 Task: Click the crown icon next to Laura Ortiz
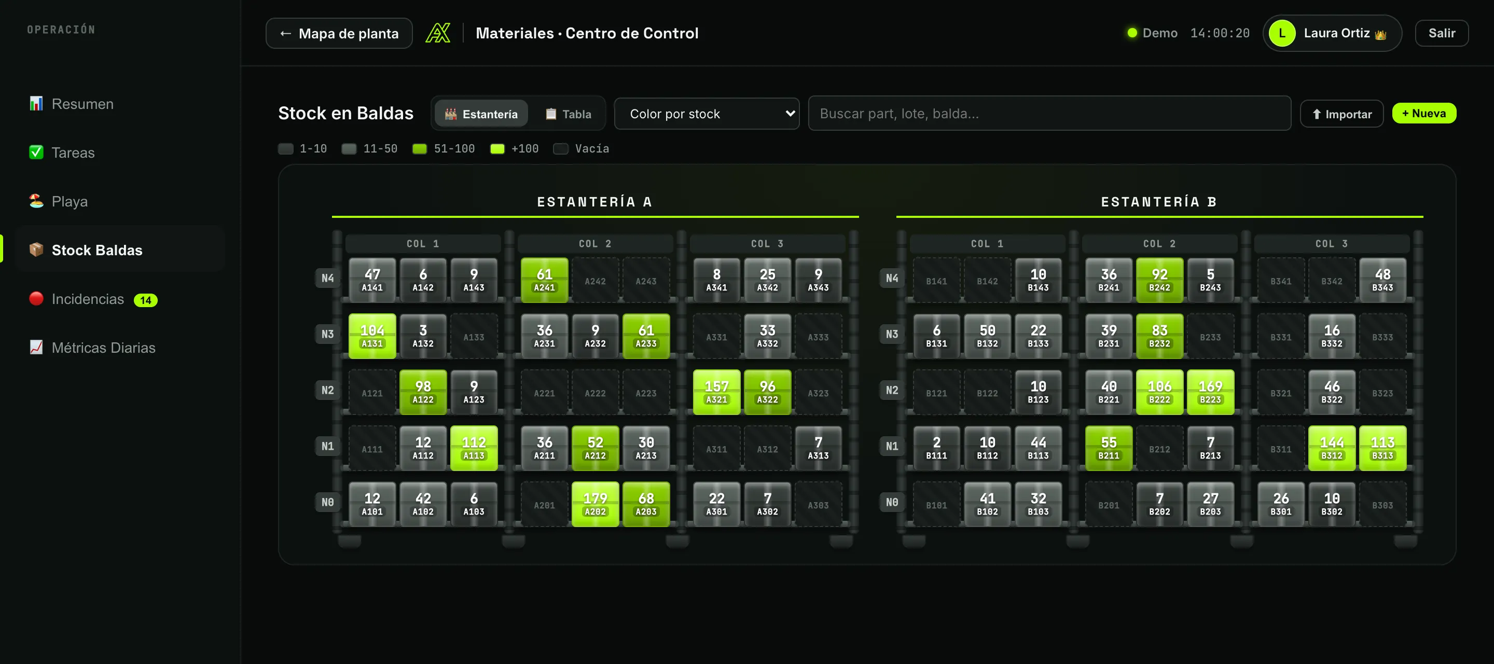[x=1381, y=34]
